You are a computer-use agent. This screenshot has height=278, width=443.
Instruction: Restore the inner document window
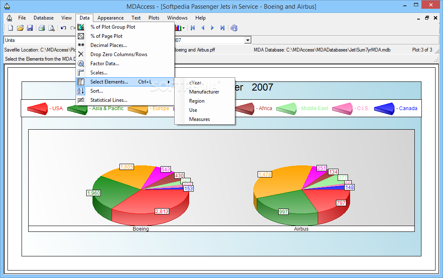(x=427, y=18)
